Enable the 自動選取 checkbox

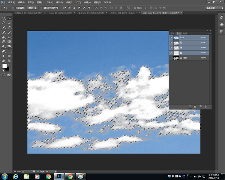(13, 7)
